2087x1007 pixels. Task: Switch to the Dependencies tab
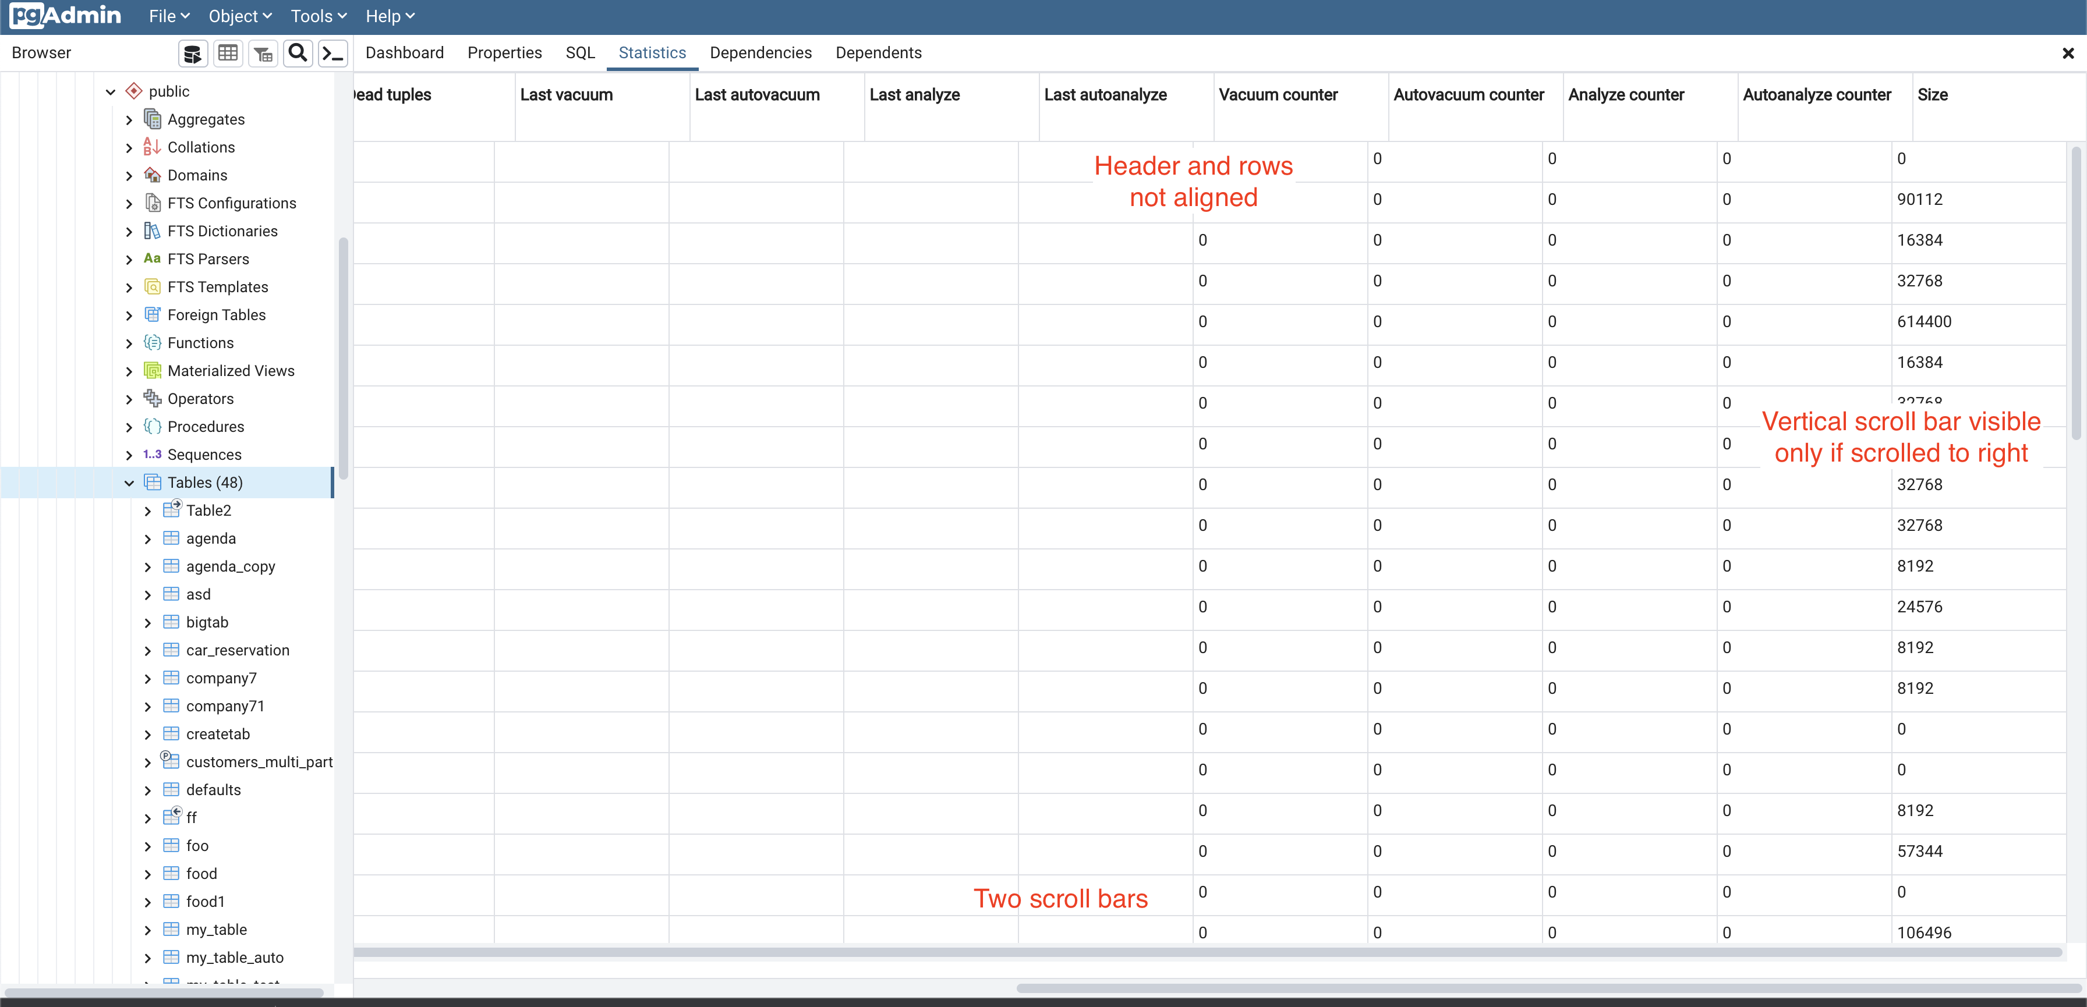(x=760, y=52)
